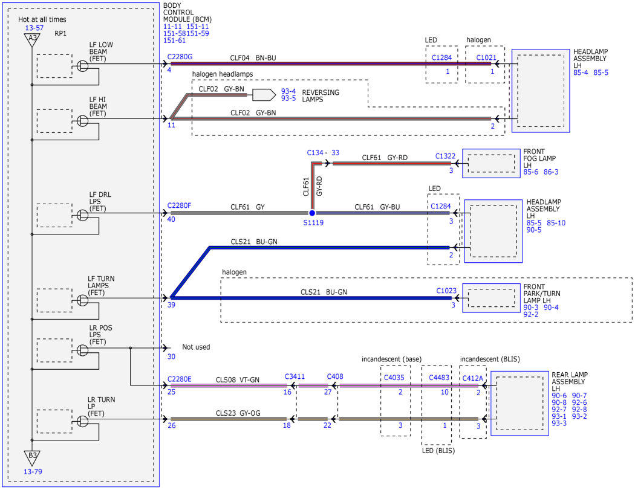Image resolution: width=635 pixels, height=490 pixels.
Task: Select the LF LOW BEAM FET symbol
Action: tap(82, 66)
